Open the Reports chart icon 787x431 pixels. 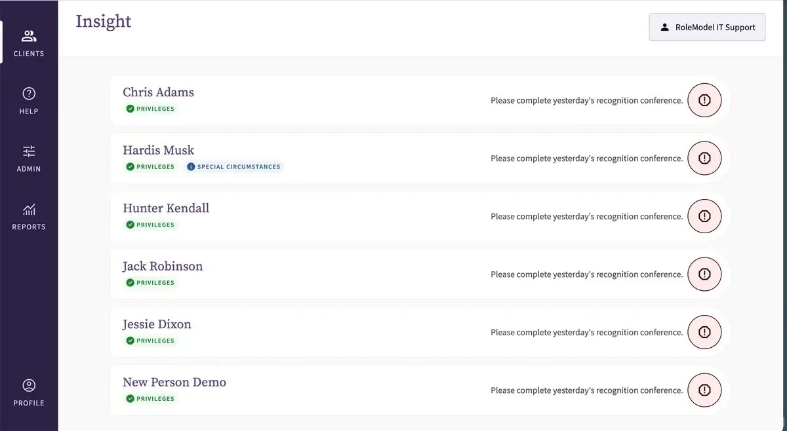[x=29, y=210]
